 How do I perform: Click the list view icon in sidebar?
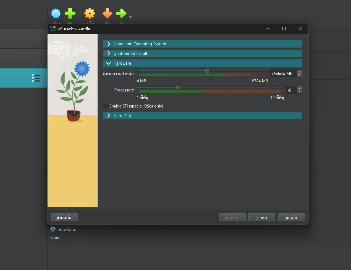(36, 78)
